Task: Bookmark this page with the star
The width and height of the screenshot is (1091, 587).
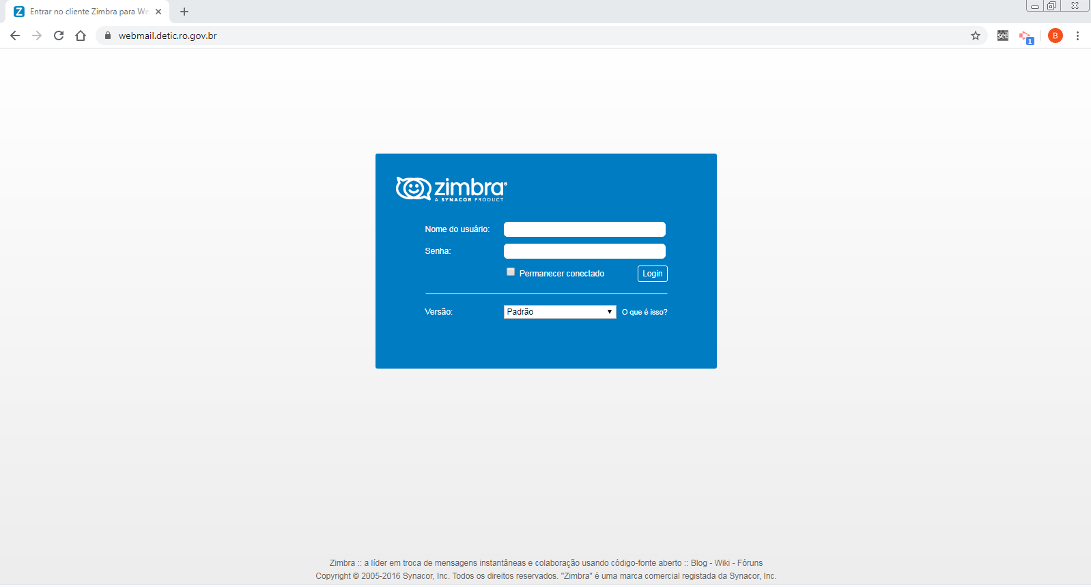Action: [976, 35]
